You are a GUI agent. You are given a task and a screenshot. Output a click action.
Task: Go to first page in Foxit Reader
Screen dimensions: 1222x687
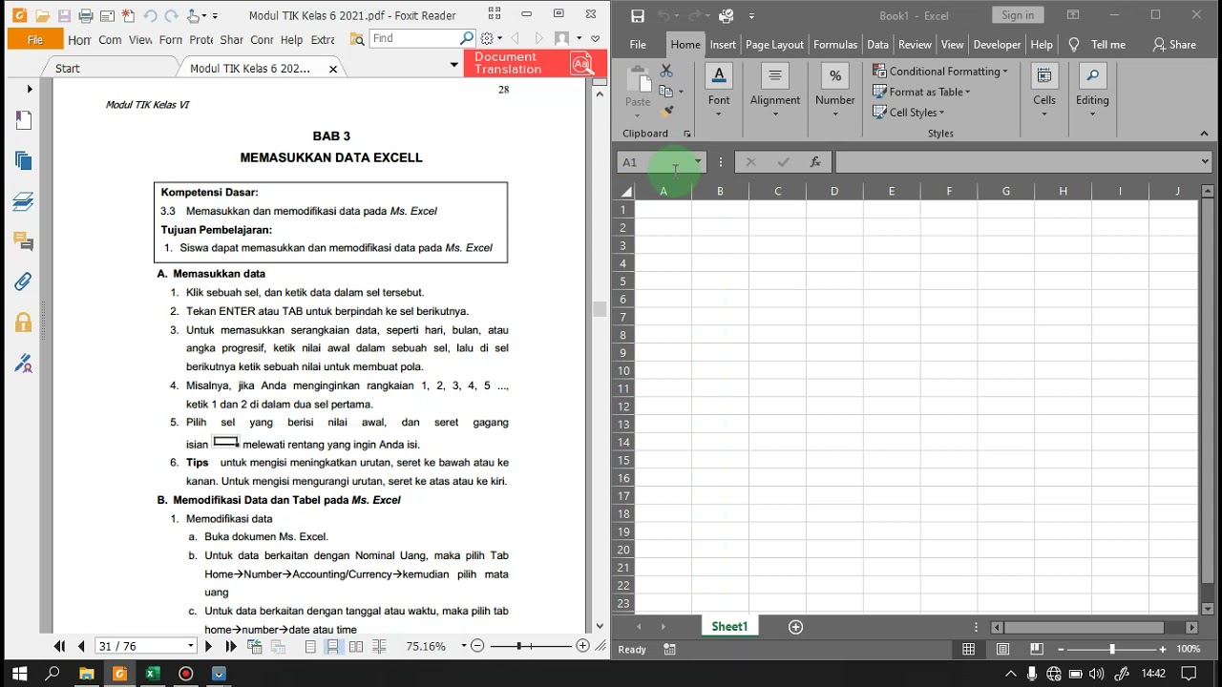pos(60,646)
